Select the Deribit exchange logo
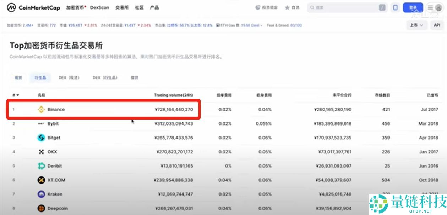Viewport: 447px width, 215px height. tap(41, 166)
